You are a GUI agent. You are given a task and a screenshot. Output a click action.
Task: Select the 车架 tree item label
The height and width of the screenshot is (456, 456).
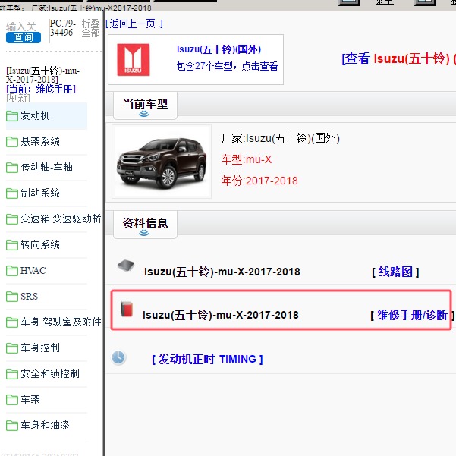tap(30, 399)
